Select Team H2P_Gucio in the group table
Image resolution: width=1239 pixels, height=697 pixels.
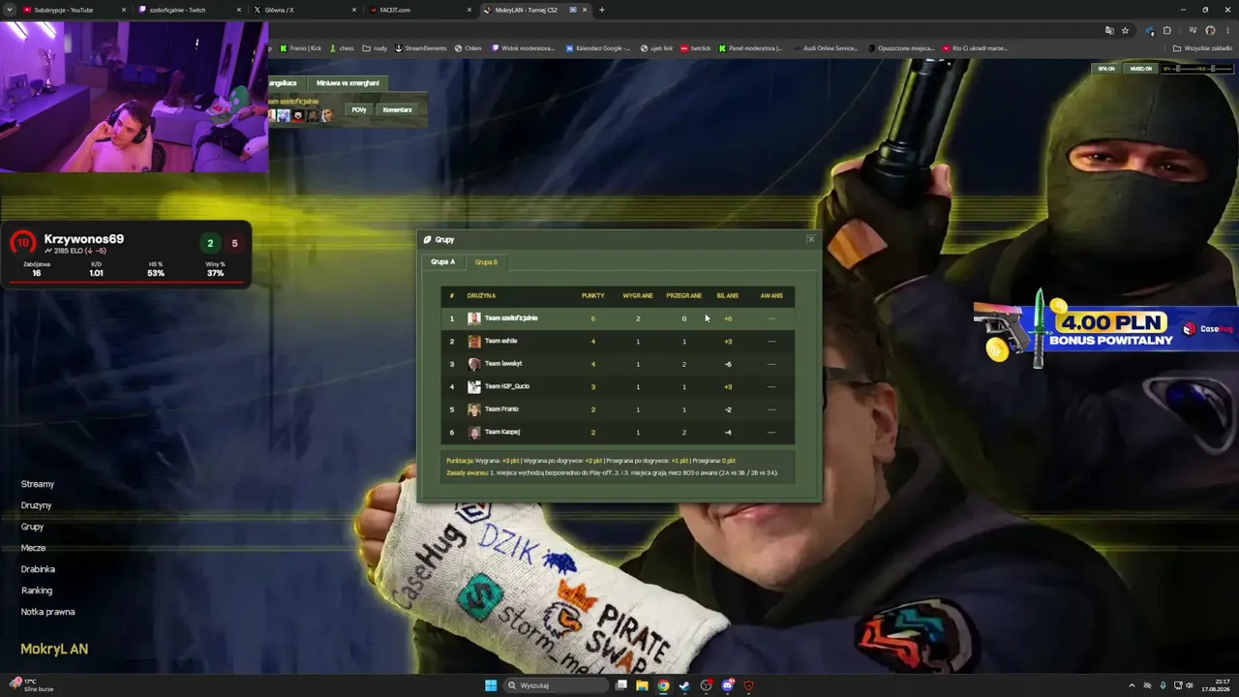tap(618, 386)
